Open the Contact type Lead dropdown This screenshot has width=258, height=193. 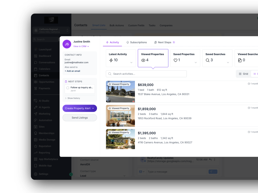point(103,176)
